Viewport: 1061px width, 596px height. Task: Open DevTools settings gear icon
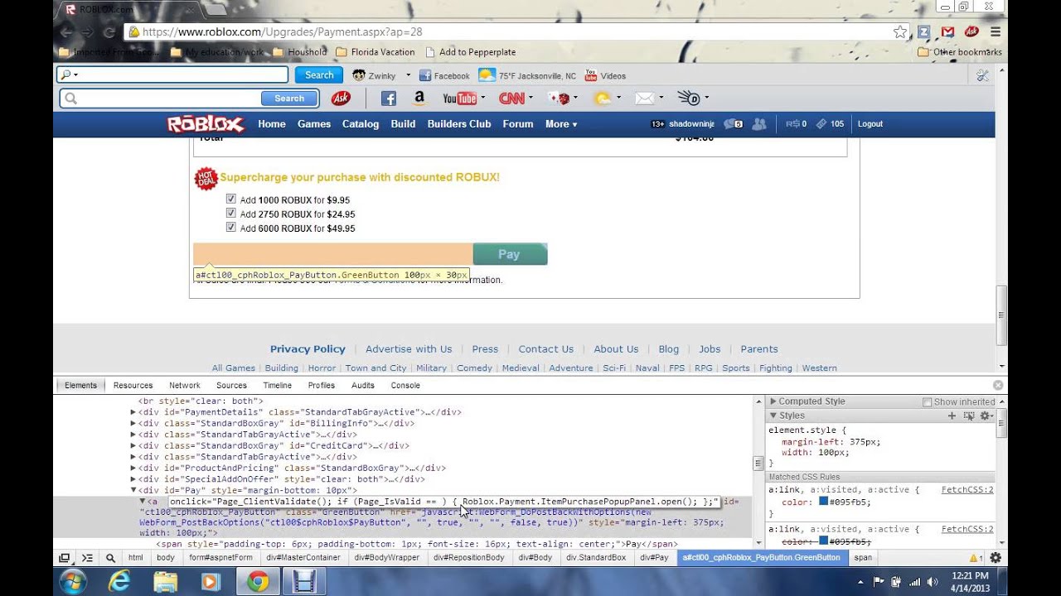[996, 558]
